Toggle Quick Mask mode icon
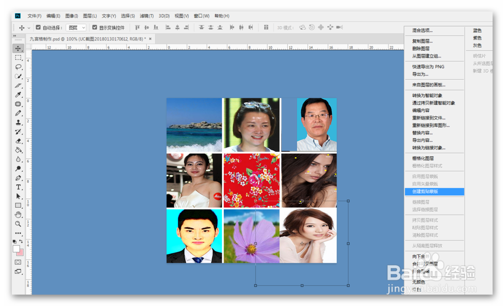This screenshot has width=504, height=306. [18, 262]
